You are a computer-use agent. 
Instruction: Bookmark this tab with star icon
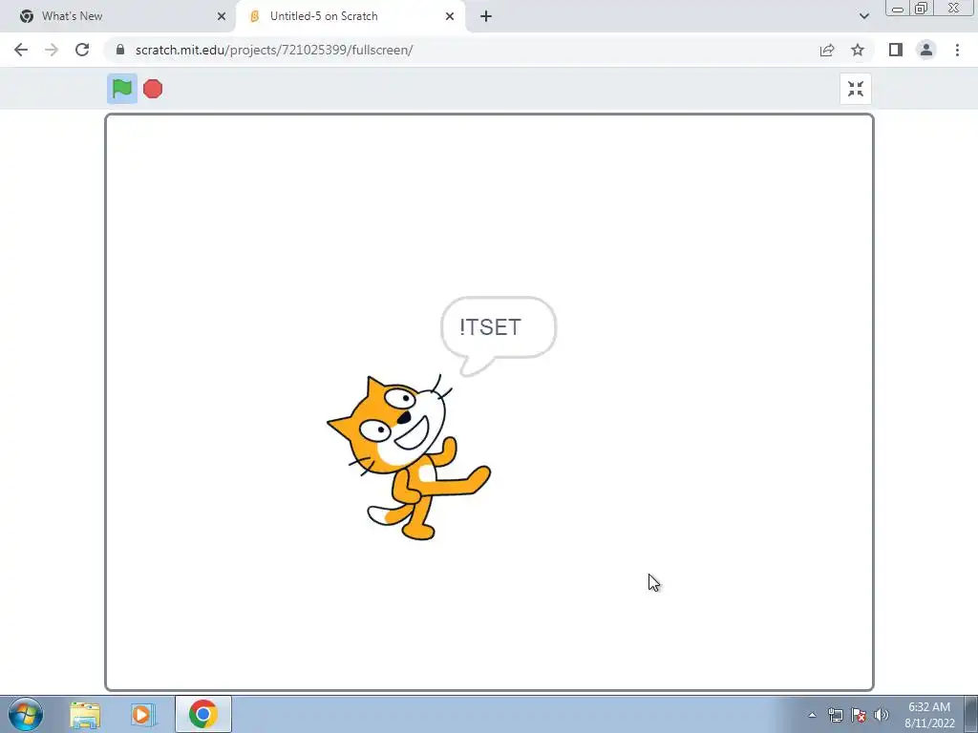tap(858, 50)
